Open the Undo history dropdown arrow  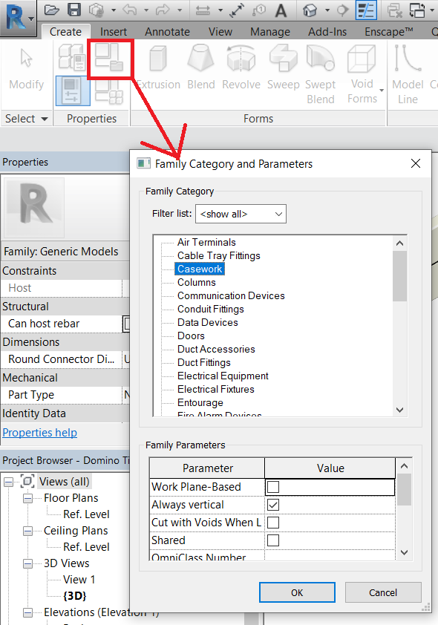click(x=146, y=10)
